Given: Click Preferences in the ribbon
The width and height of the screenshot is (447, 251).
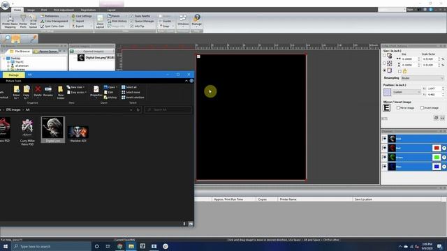Looking at the screenshot, I should pyautogui.click(x=50, y=16).
